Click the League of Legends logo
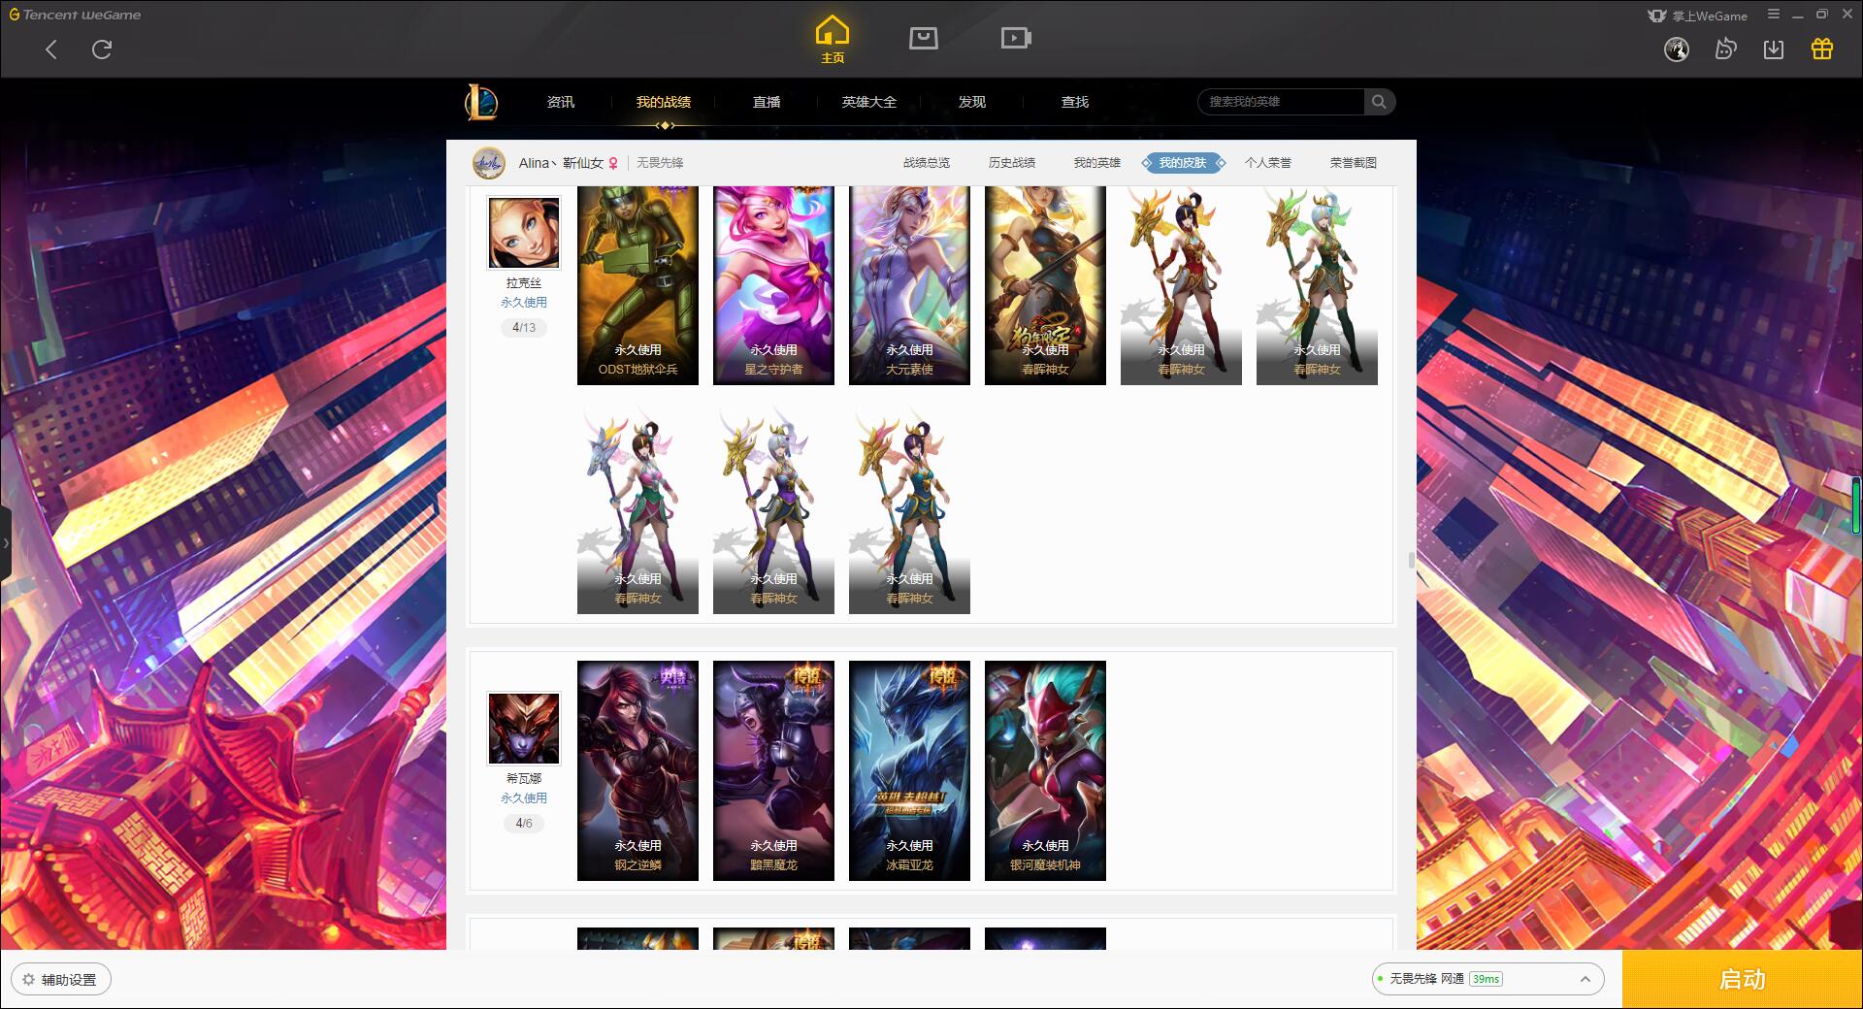 [x=481, y=102]
